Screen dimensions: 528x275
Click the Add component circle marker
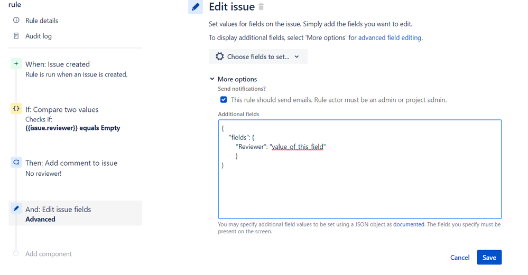pyautogui.click(x=16, y=253)
